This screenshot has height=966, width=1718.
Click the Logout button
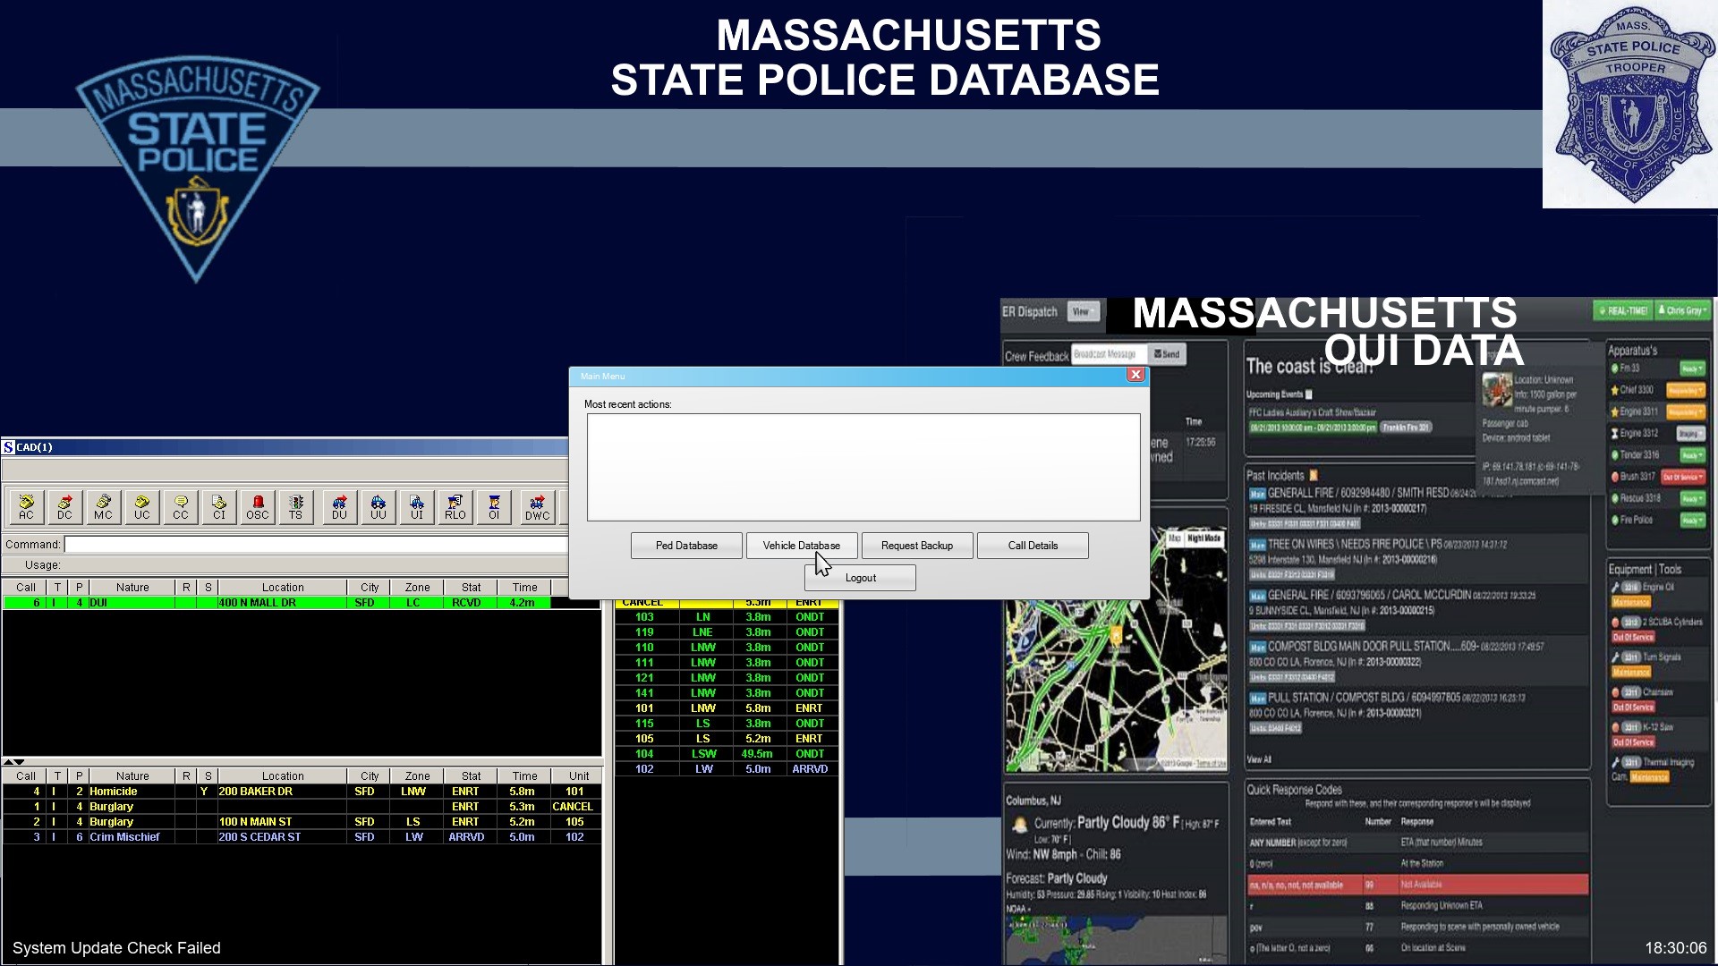(860, 578)
